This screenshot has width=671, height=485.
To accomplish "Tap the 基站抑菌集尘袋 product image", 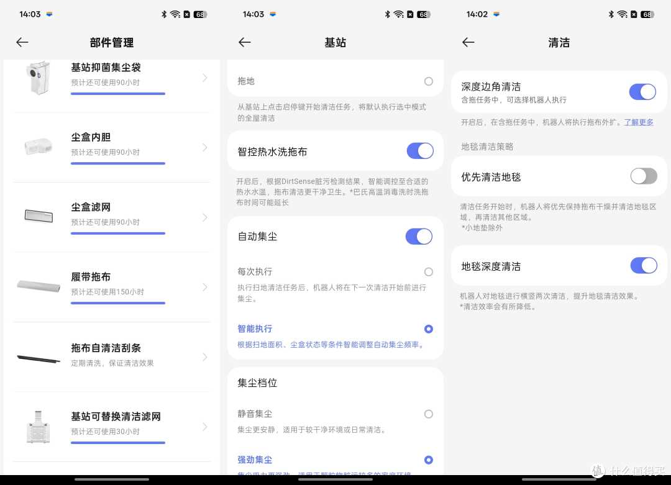I will tap(38, 78).
